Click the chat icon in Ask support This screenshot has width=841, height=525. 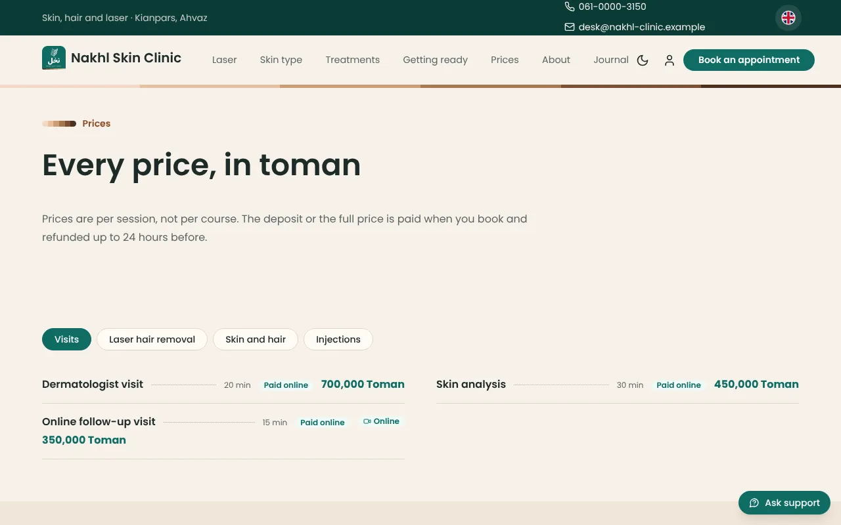[x=754, y=503]
